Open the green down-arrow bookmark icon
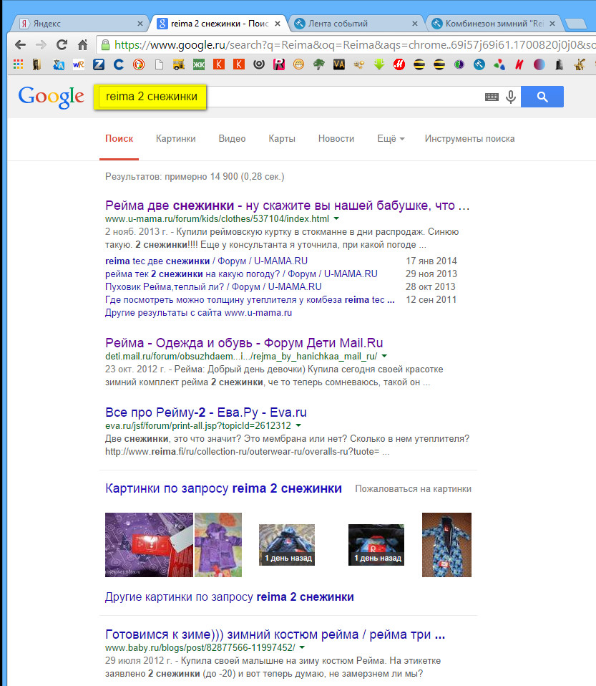The image size is (596, 686). tap(379, 64)
